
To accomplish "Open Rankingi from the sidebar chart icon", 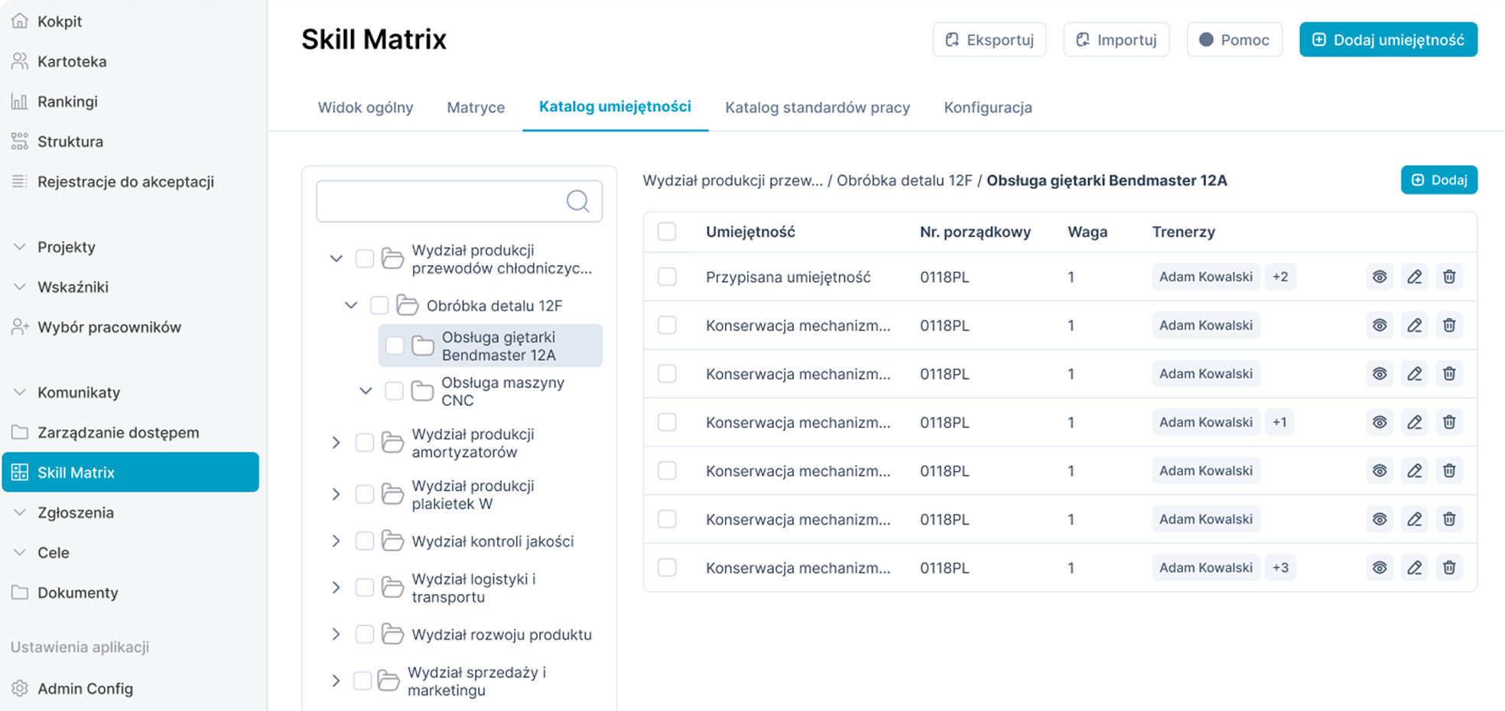I will (x=20, y=102).
